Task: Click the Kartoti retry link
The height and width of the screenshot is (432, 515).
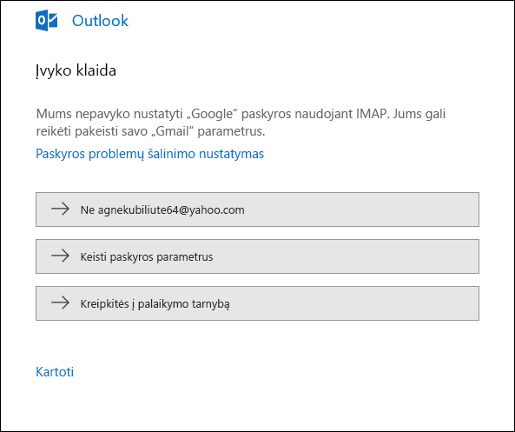Action: [55, 372]
